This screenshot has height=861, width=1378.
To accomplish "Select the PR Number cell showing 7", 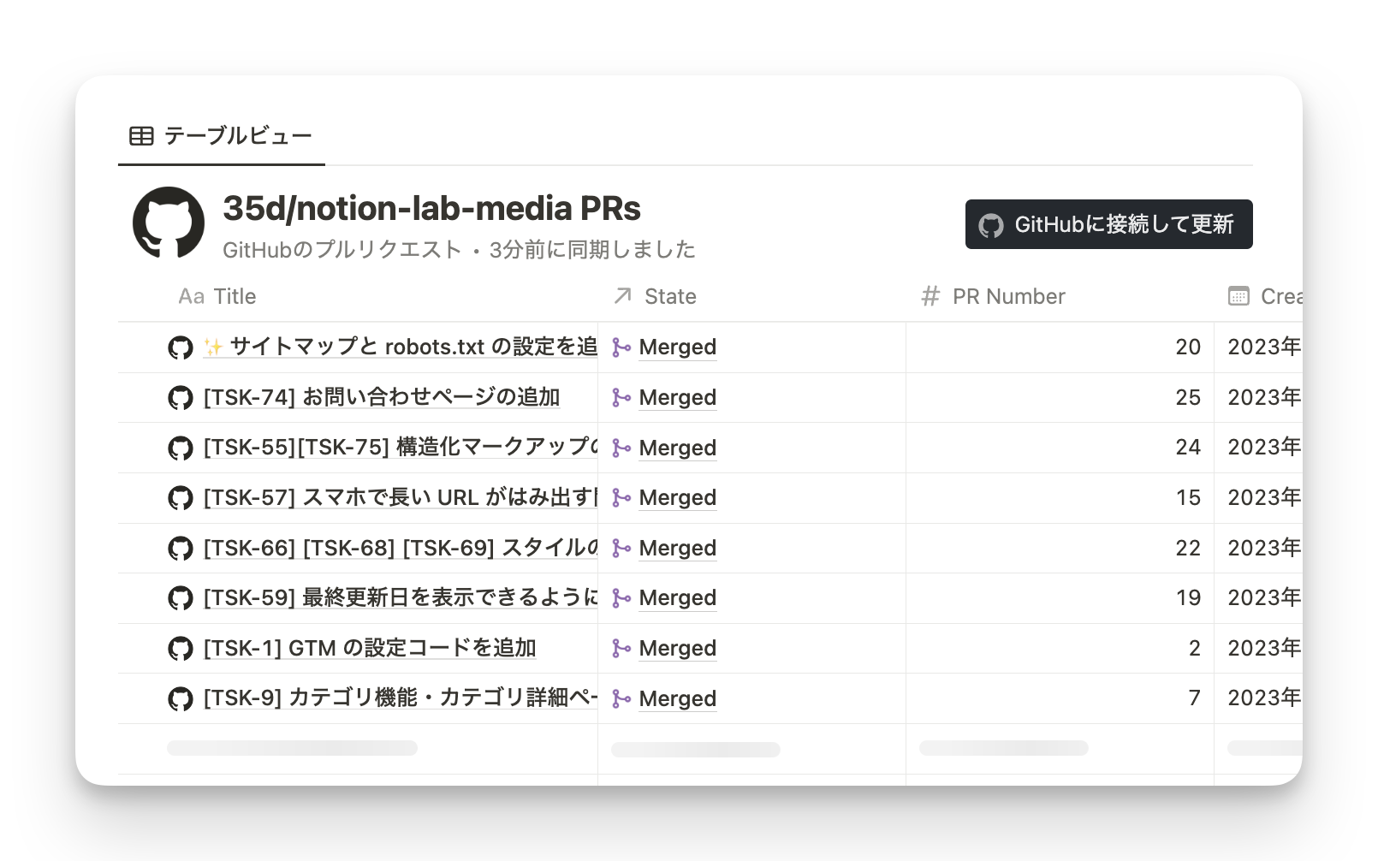I will point(1060,699).
